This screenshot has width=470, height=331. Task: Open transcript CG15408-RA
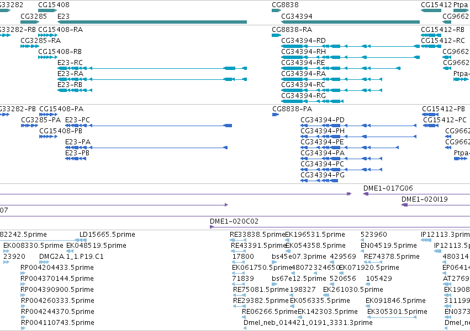(61, 30)
